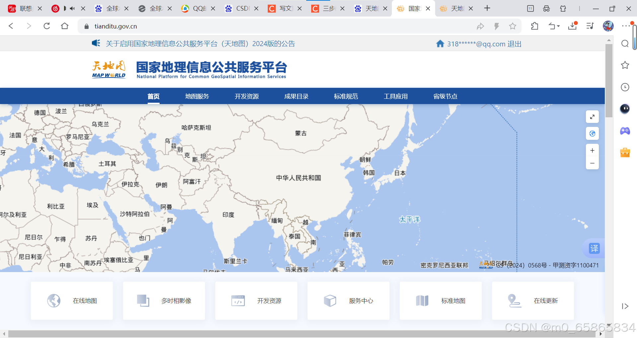
Task: Open the 标准地图 standard map icon
Action: click(422, 300)
